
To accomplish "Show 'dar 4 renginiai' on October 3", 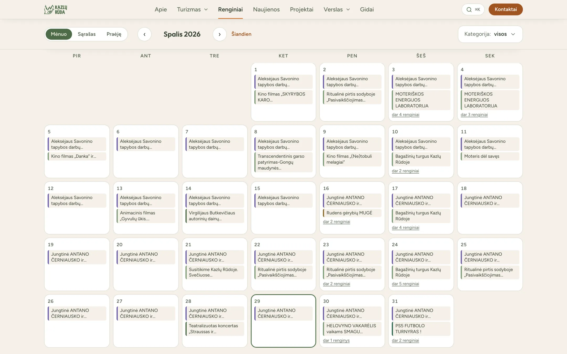I will [405, 115].
